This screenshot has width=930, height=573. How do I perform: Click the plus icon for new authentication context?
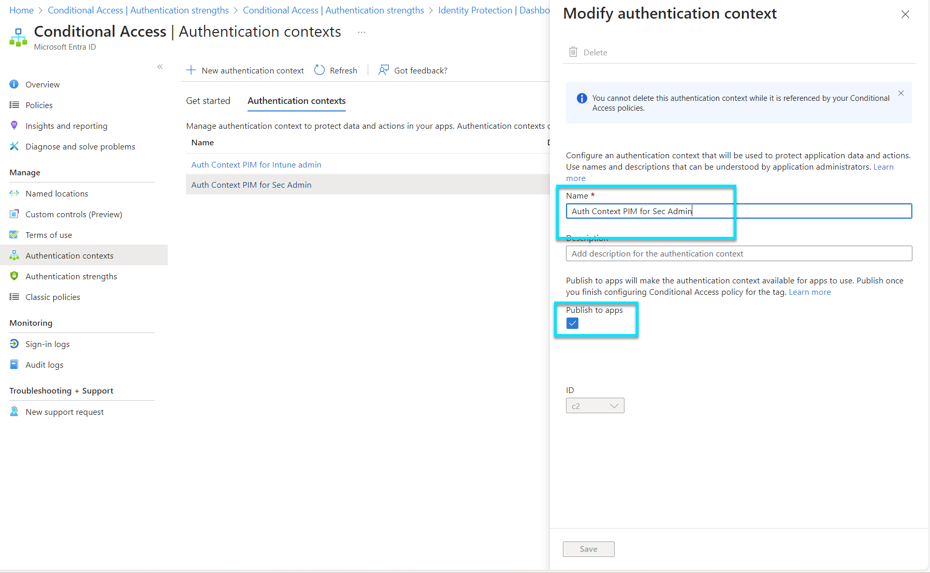pyautogui.click(x=191, y=70)
